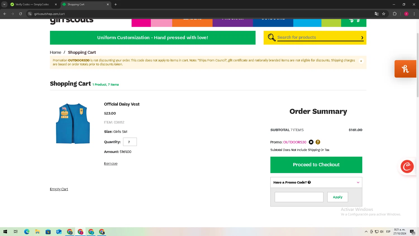
Task: Click the lime green navigation menu block
Action: [331, 23]
